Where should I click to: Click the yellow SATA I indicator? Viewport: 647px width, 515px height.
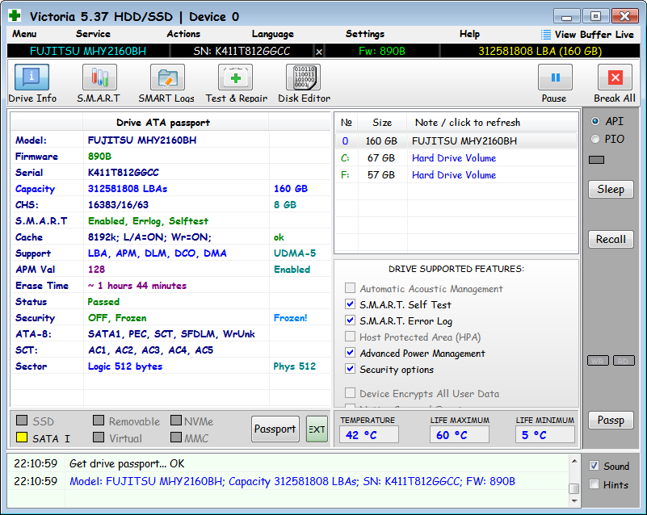pos(22,438)
